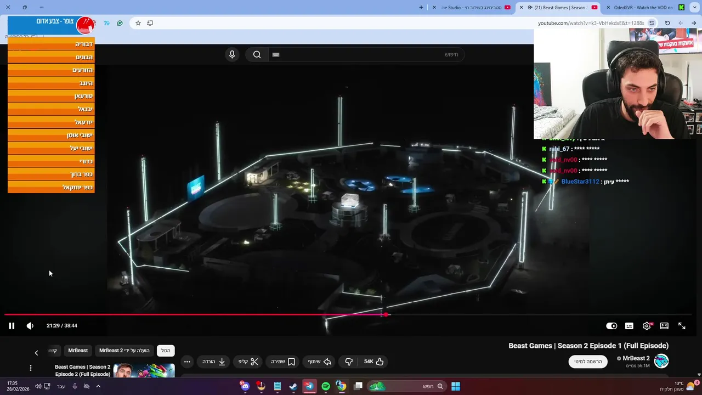Click the taskbar search box 'חפש'
This screenshot has width=702, height=395.
coord(406,386)
